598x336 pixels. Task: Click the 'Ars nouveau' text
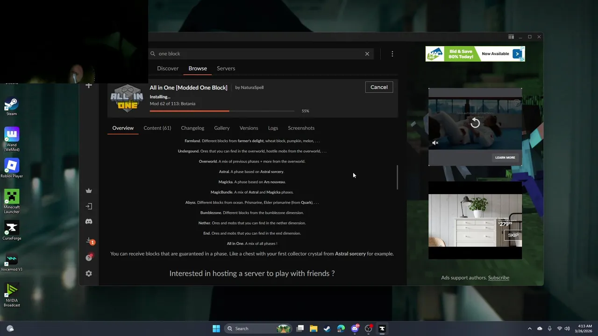click(x=274, y=182)
